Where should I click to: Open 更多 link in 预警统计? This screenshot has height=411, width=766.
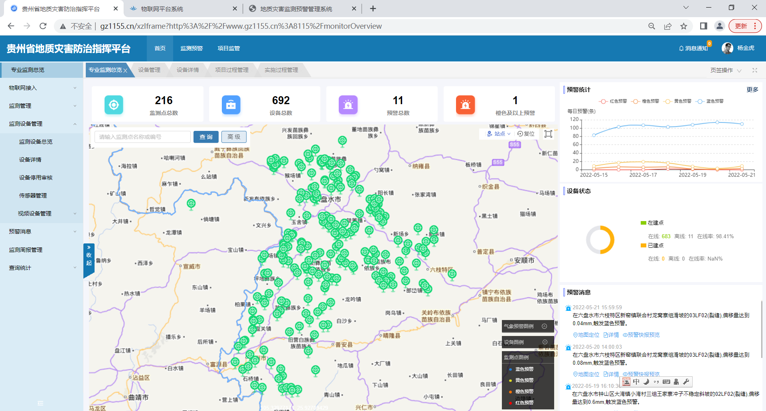pyautogui.click(x=752, y=90)
